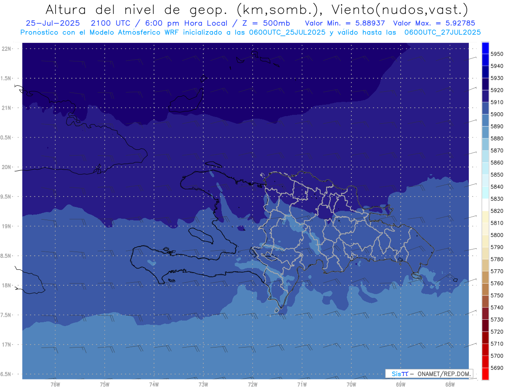Click the '5910' legend value
The image size is (505, 390).
coord(497,102)
